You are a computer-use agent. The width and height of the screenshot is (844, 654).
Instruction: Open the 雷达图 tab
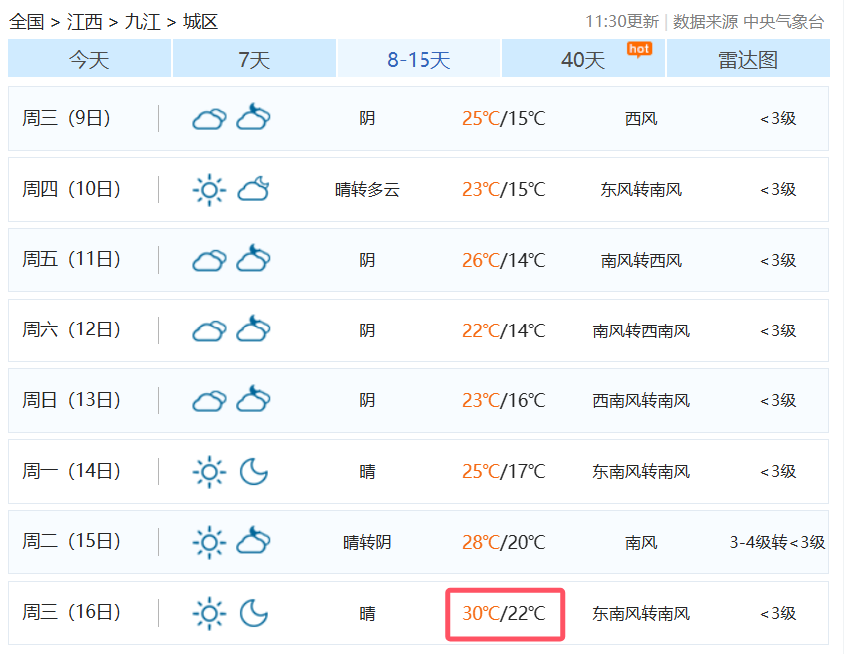tap(748, 59)
